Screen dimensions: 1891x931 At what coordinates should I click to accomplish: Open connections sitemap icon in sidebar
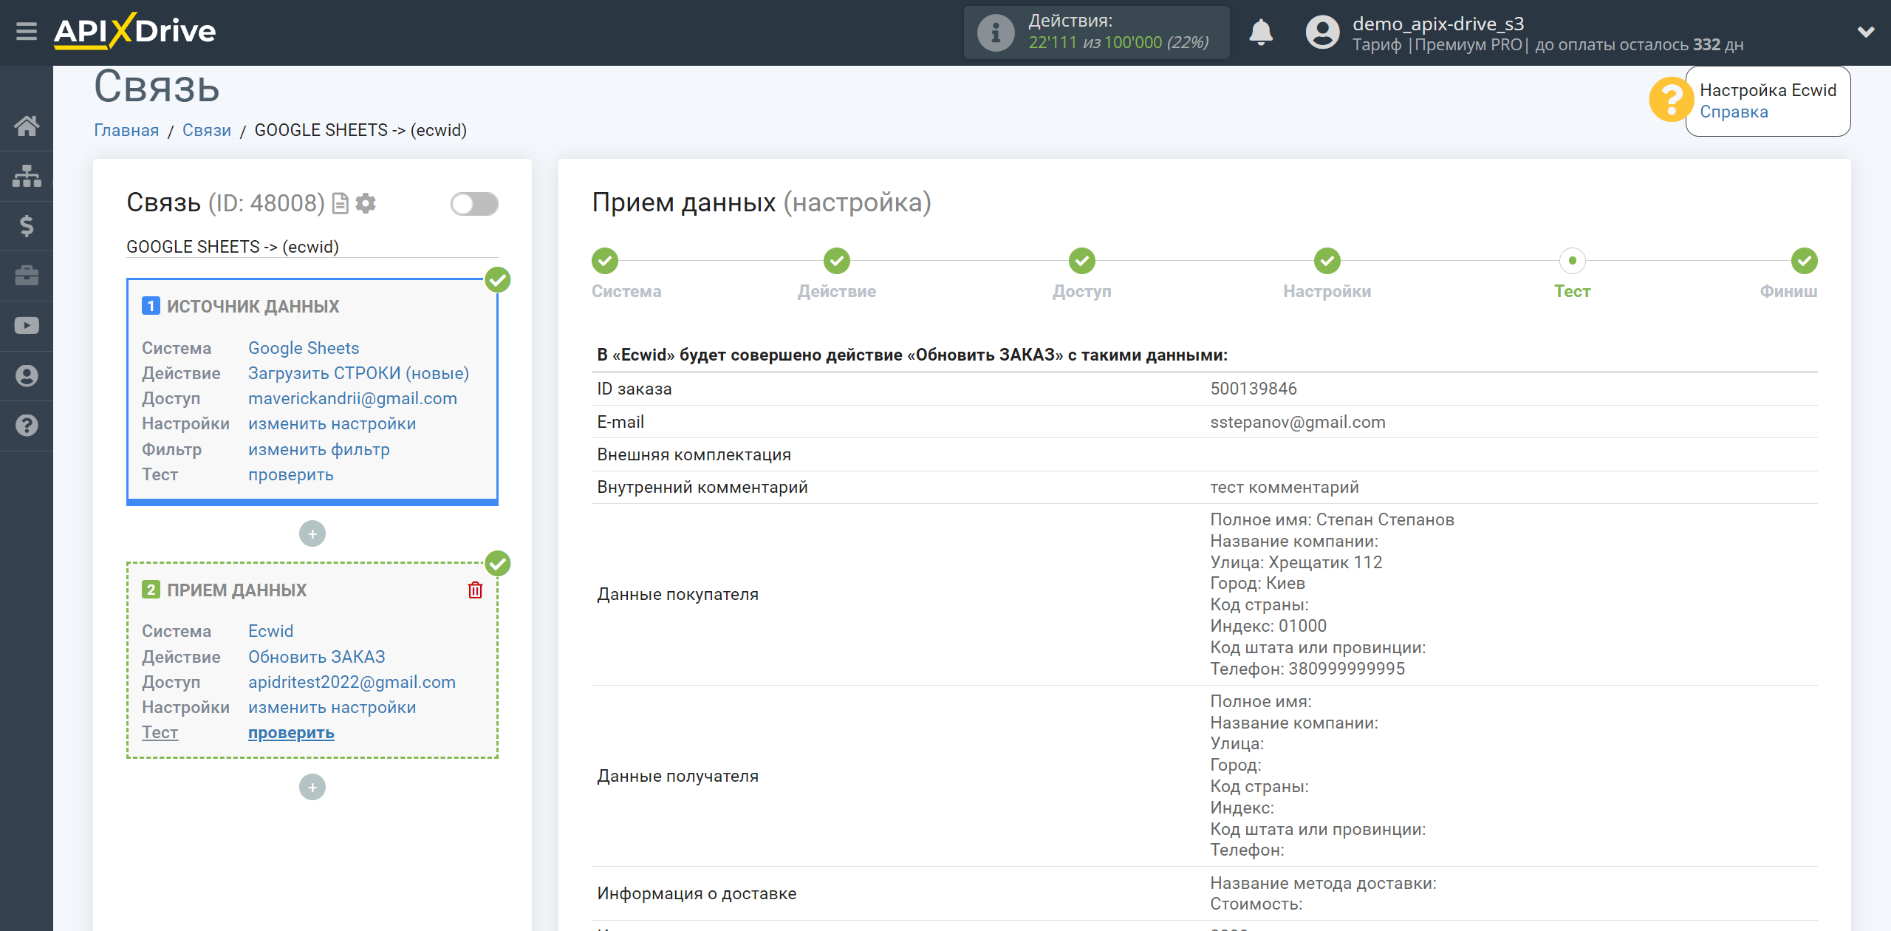pyautogui.click(x=27, y=176)
